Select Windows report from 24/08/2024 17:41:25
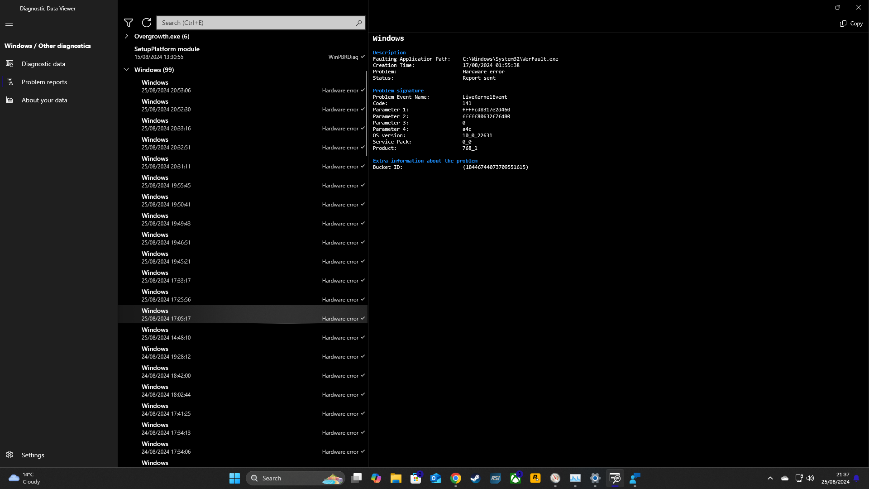Viewport: 869px width, 489px height. pyautogui.click(x=243, y=409)
